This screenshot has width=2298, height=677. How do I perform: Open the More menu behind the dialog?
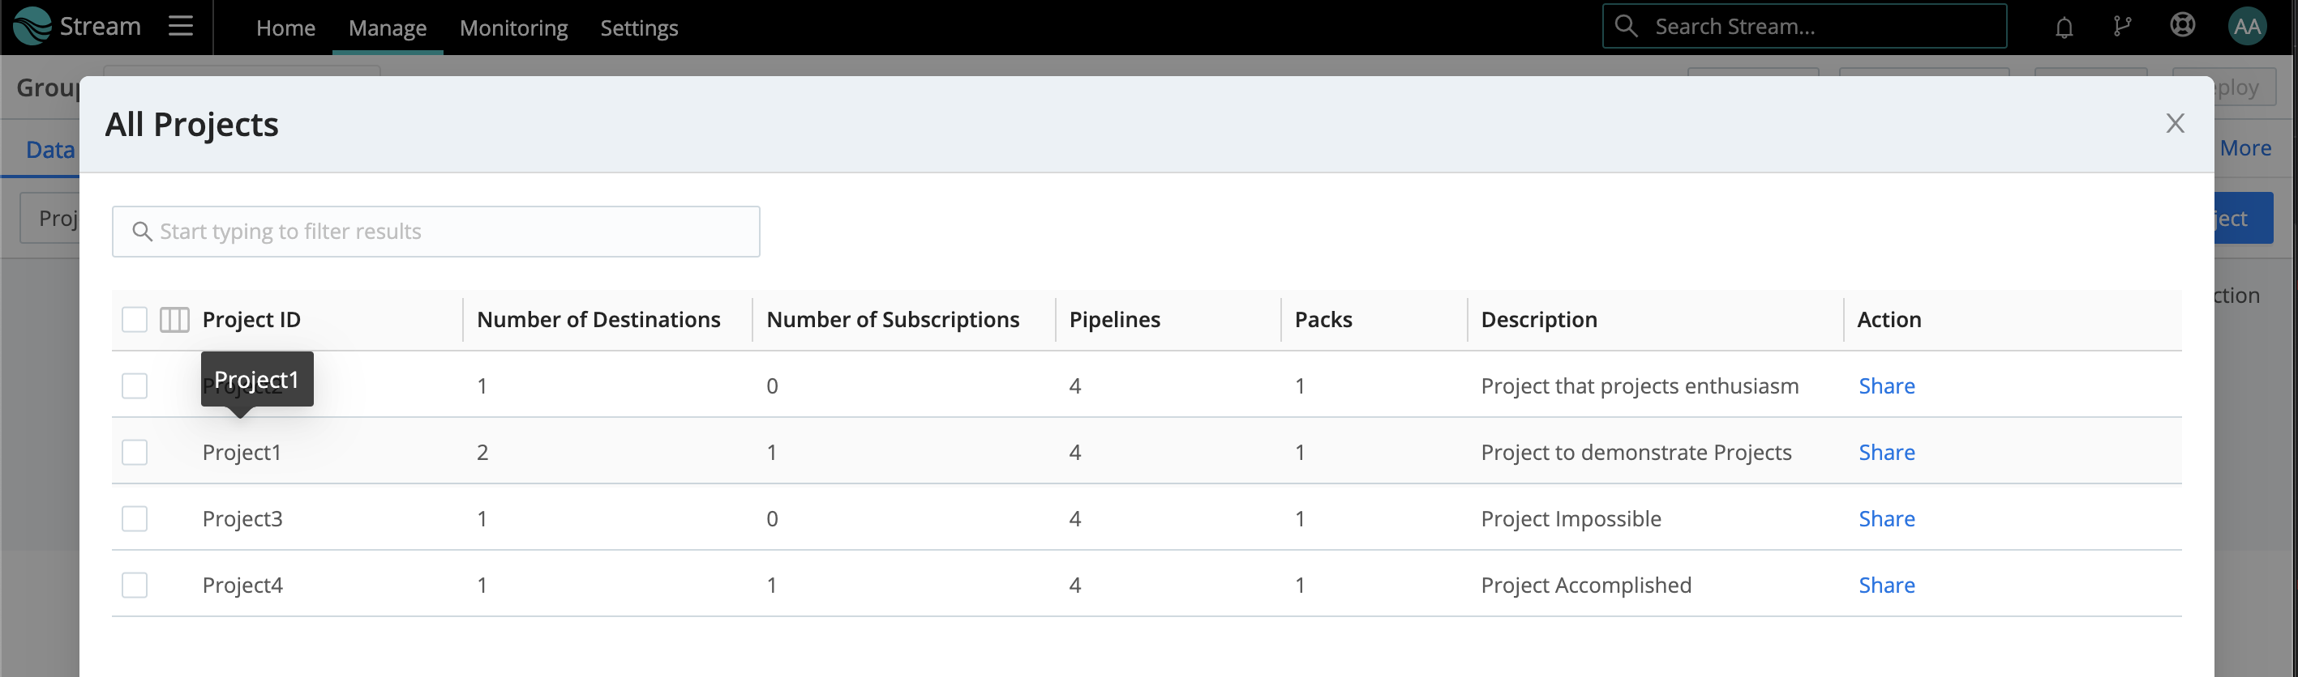tap(2245, 148)
